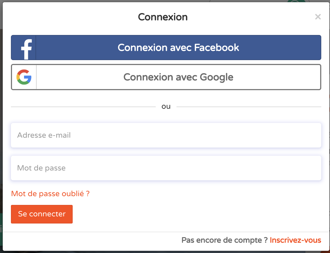Choose the Connexion avec Google button
Screen dimensions: 330x253
(x=166, y=77)
